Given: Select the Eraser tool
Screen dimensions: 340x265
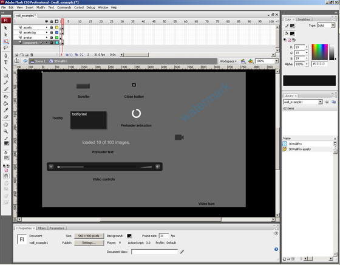Looking at the screenshot, I should tap(6, 117).
